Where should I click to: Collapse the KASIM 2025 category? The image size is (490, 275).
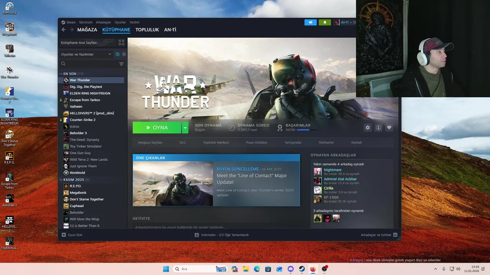tap(61, 180)
